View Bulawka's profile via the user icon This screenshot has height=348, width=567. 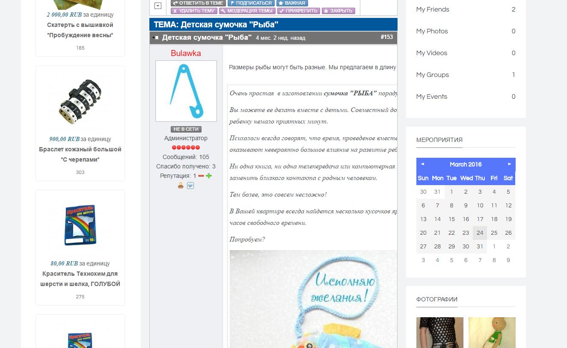pos(181,186)
